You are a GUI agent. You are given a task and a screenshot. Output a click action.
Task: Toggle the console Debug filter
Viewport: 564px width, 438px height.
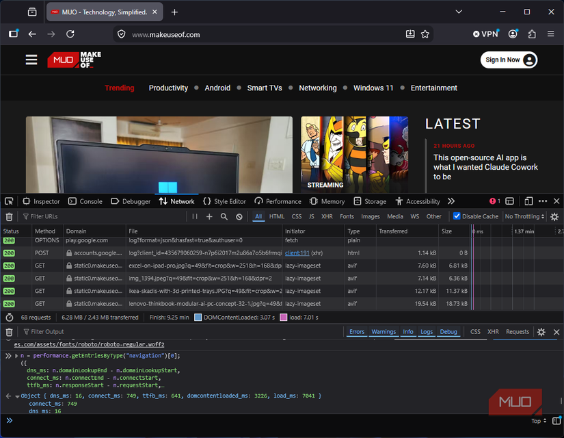[448, 332]
